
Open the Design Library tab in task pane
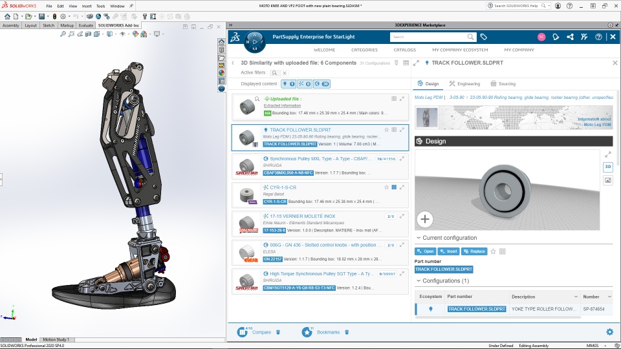click(x=221, y=50)
